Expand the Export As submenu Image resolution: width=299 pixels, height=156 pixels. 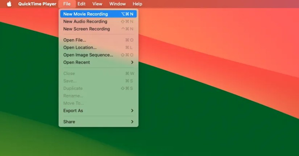(x=98, y=110)
